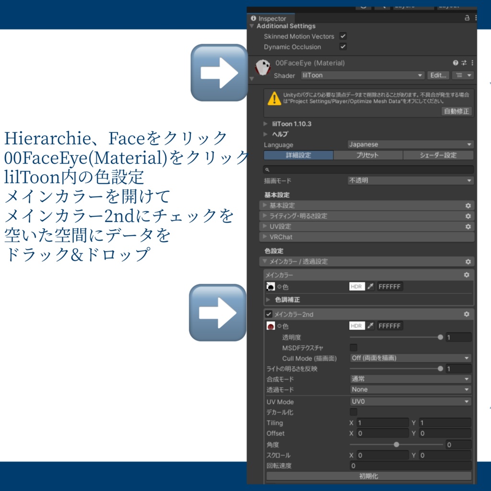Click the eyedropper next to HDR in メインカラー

[x=370, y=286]
